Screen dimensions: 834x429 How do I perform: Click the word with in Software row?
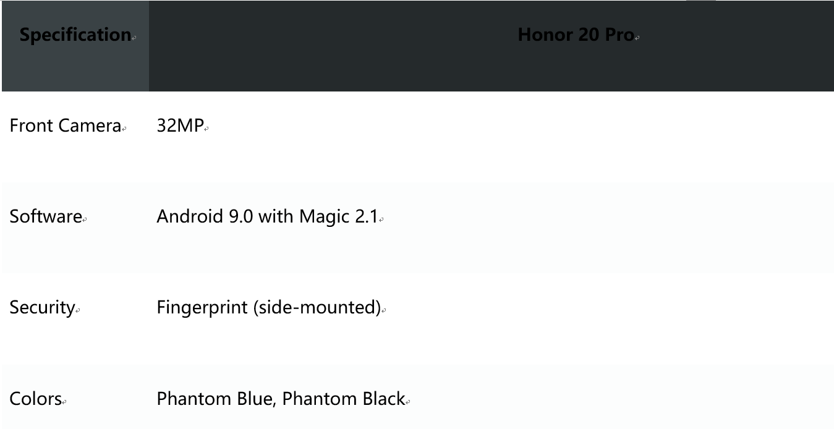pos(276,216)
